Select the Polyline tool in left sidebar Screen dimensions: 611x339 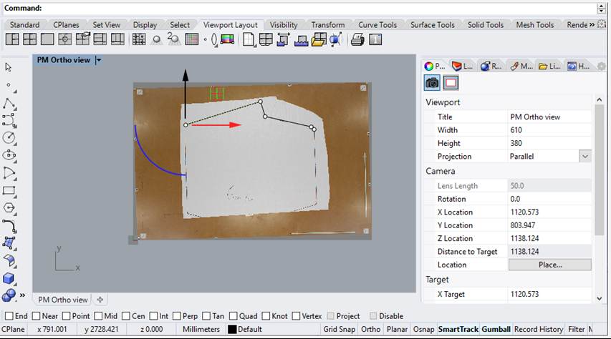click(x=9, y=104)
